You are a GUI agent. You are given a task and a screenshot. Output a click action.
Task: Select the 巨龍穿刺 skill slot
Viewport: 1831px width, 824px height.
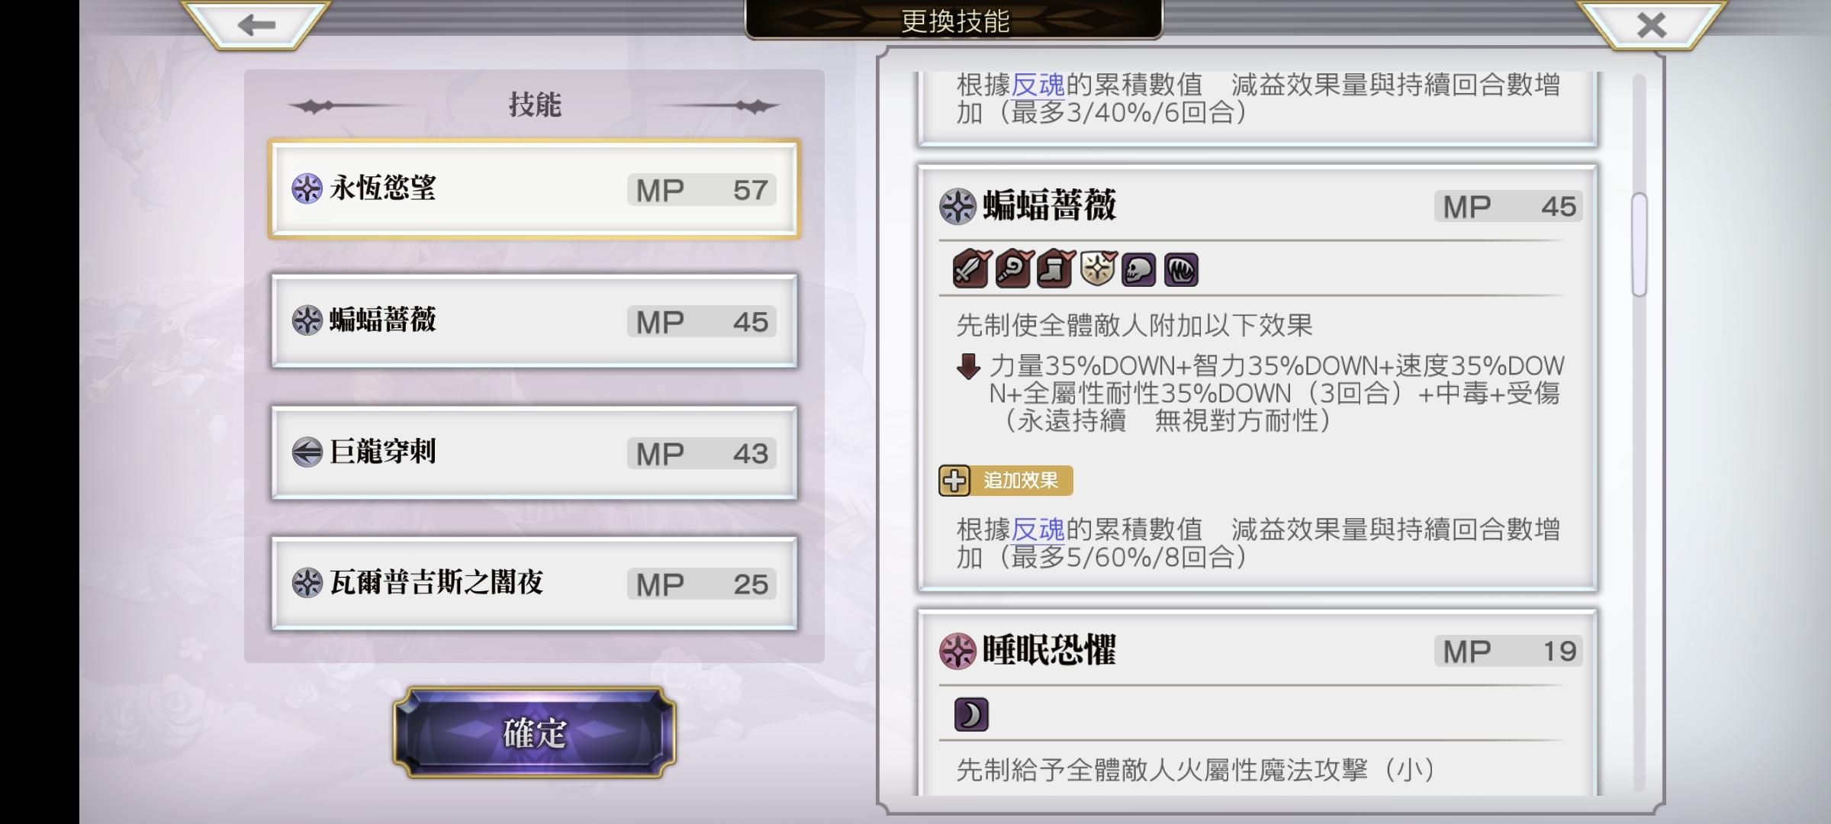[x=534, y=452]
